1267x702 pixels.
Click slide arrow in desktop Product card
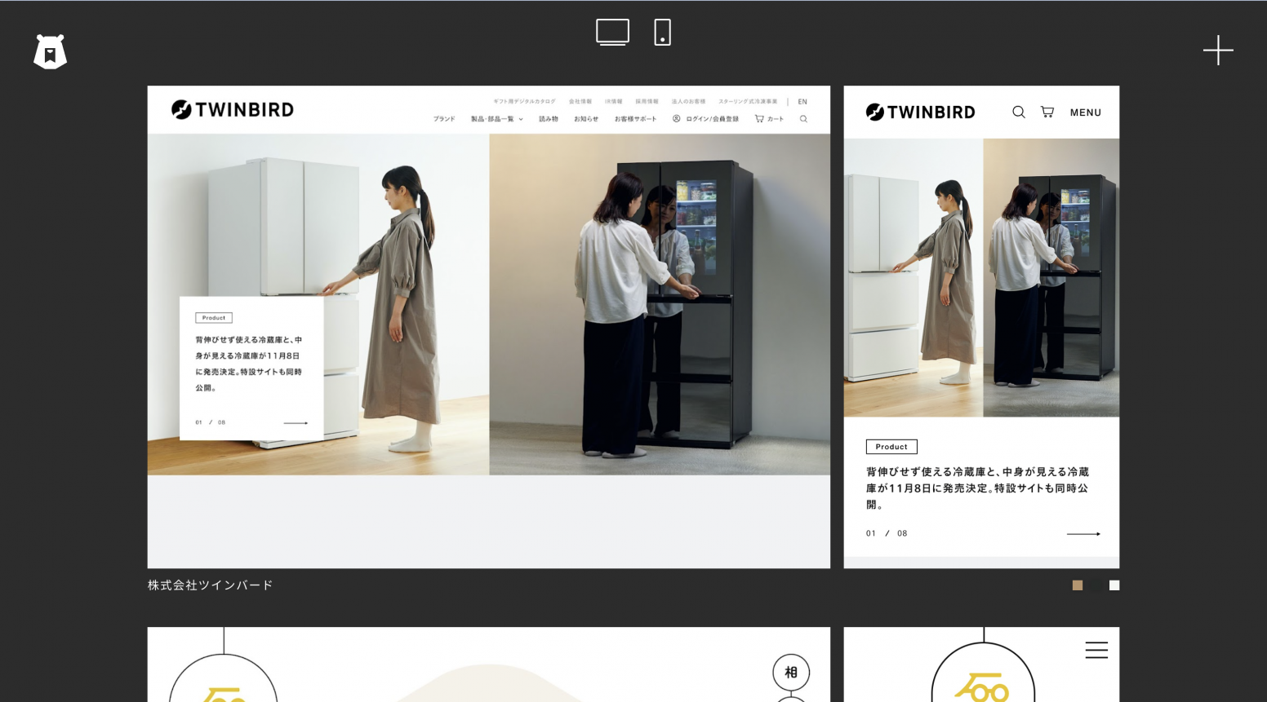[x=296, y=422]
